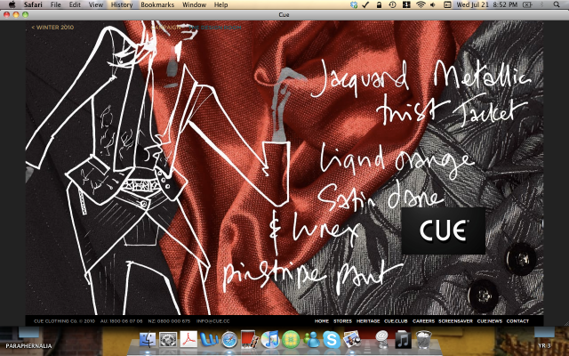This screenshot has width=569, height=356.
Task: Click the green round Dock icon
Action: pos(291,340)
